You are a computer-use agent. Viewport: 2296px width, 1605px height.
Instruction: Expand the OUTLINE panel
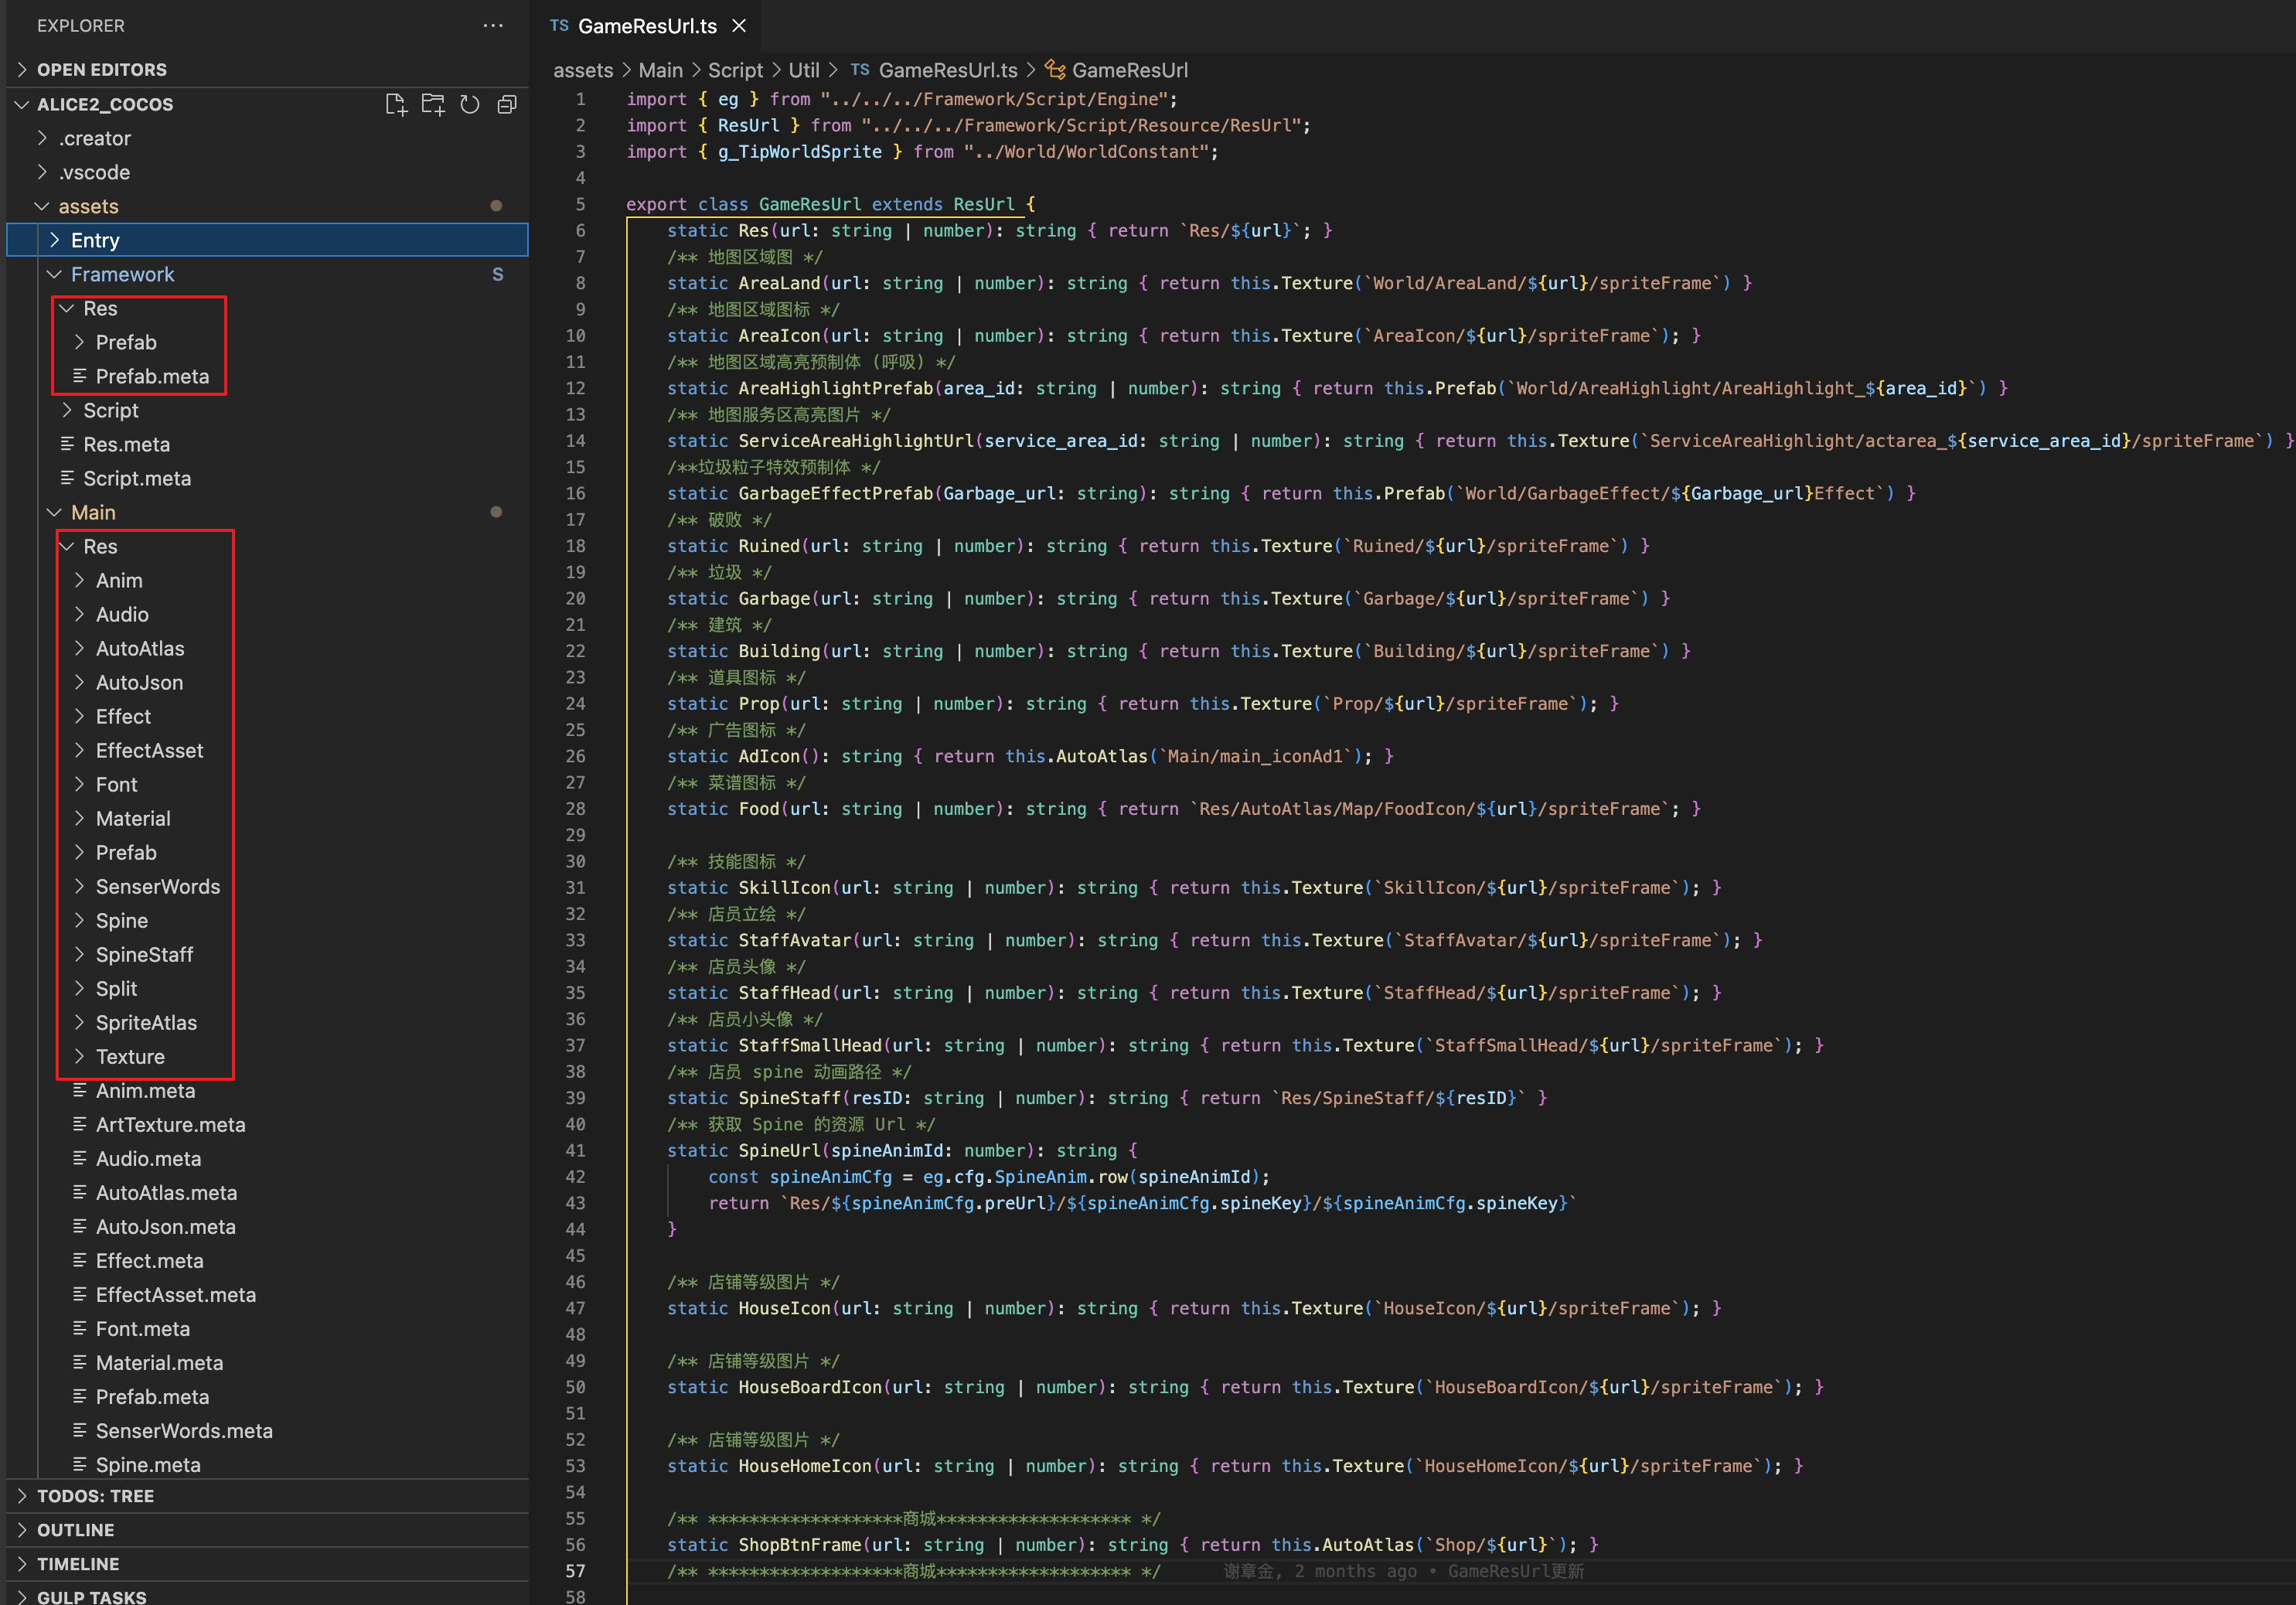[75, 1529]
